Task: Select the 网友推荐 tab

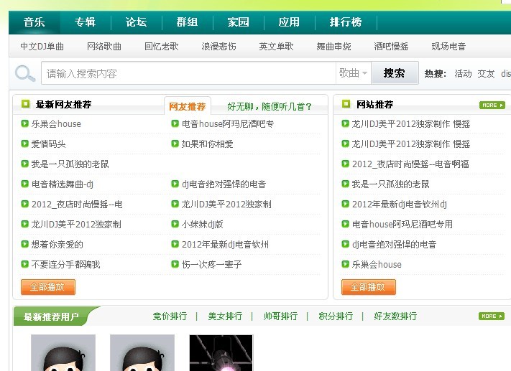Action: click(x=188, y=106)
